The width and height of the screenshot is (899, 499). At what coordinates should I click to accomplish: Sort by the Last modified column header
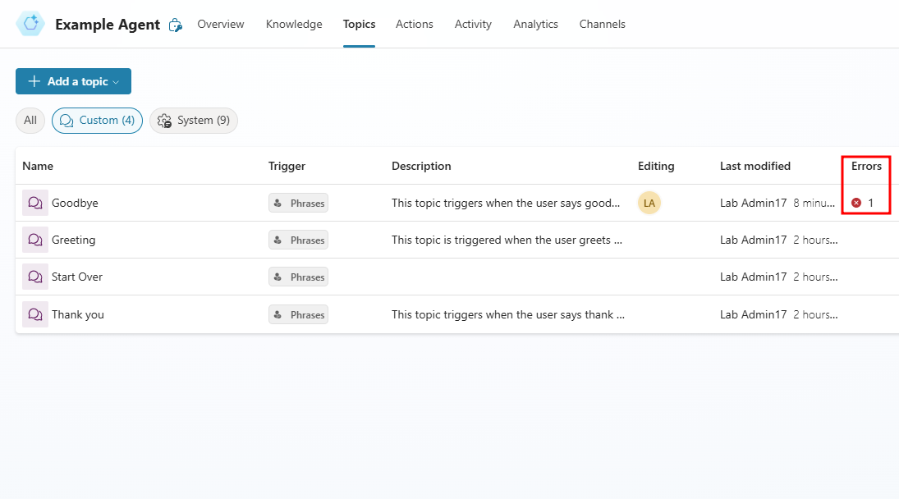pyautogui.click(x=755, y=166)
